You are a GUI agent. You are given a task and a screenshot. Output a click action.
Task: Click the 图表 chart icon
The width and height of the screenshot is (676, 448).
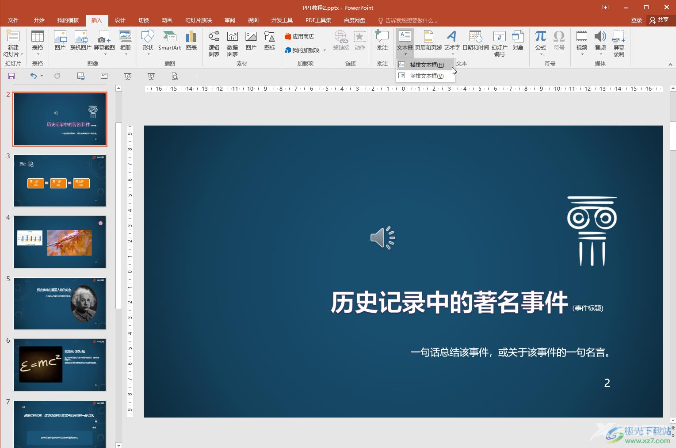(191, 41)
